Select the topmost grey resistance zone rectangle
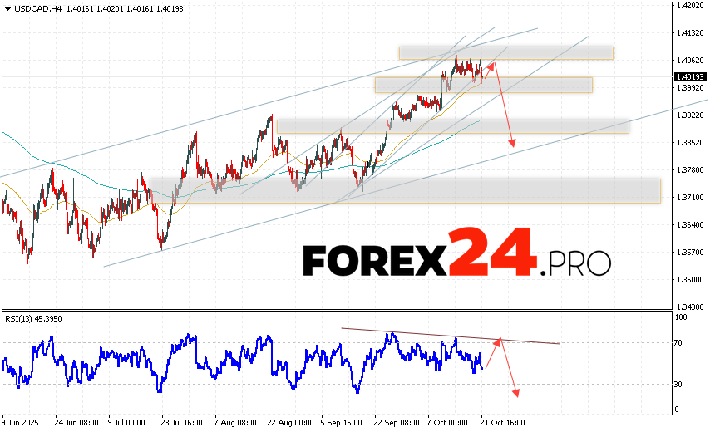The width and height of the screenshot is (710, 432). pyautogui.click(x=505, y=53)
